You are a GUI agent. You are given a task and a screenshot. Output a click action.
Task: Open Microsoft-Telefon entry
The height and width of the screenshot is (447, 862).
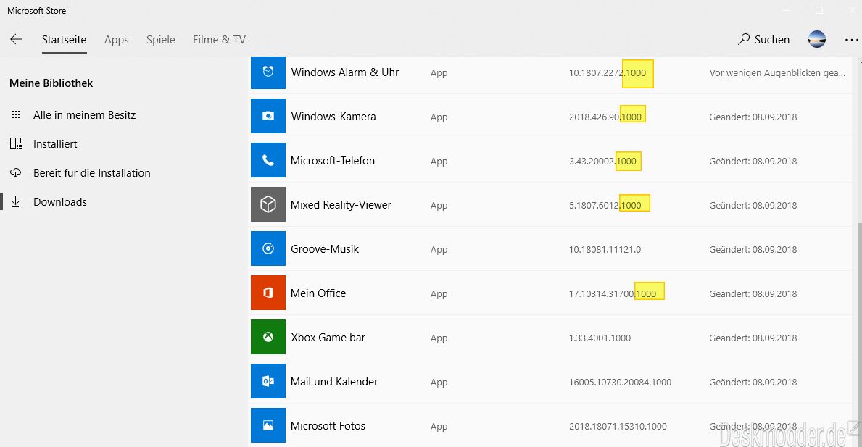(333, 160)
